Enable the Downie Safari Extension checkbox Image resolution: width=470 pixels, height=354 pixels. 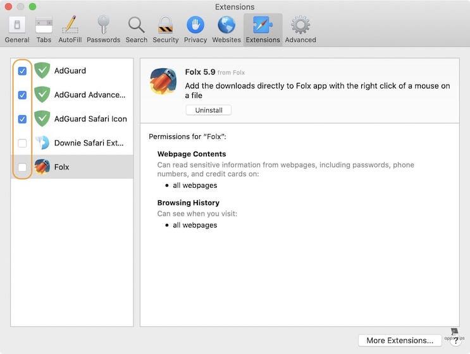coord(22,143)
